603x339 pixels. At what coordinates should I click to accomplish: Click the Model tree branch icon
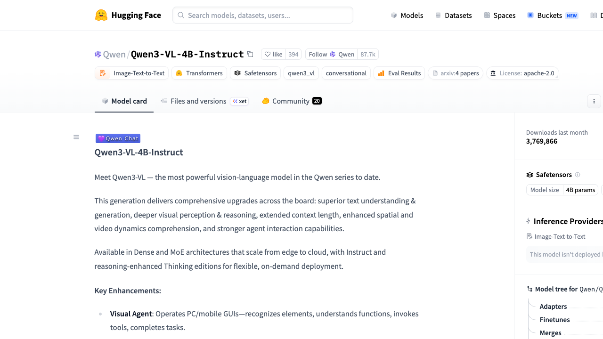click(x=530, y=289)
